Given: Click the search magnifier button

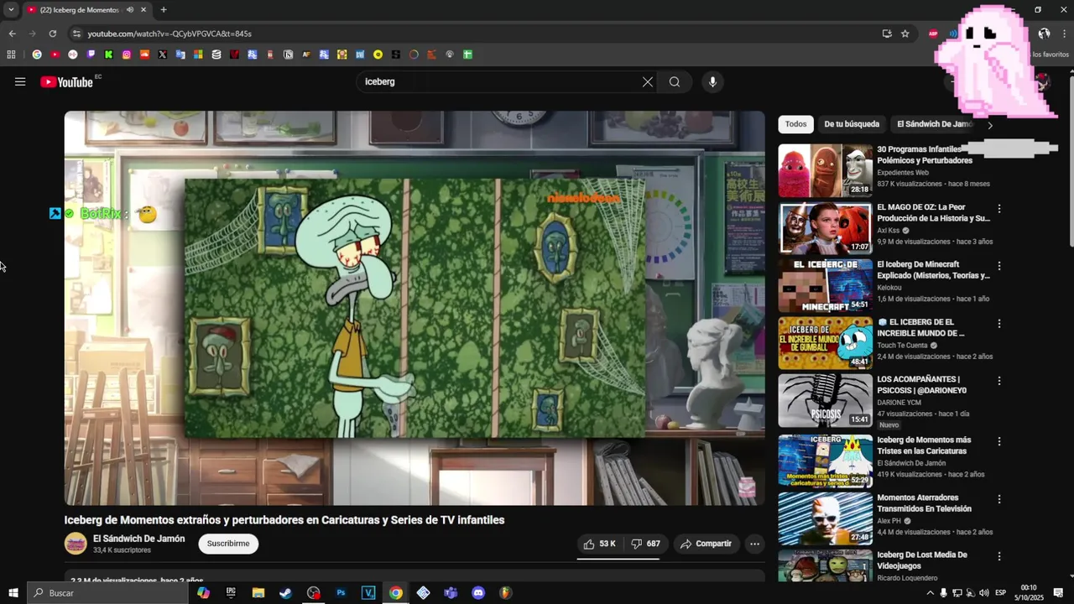Looking at the screenshot, I should (675, 82).
